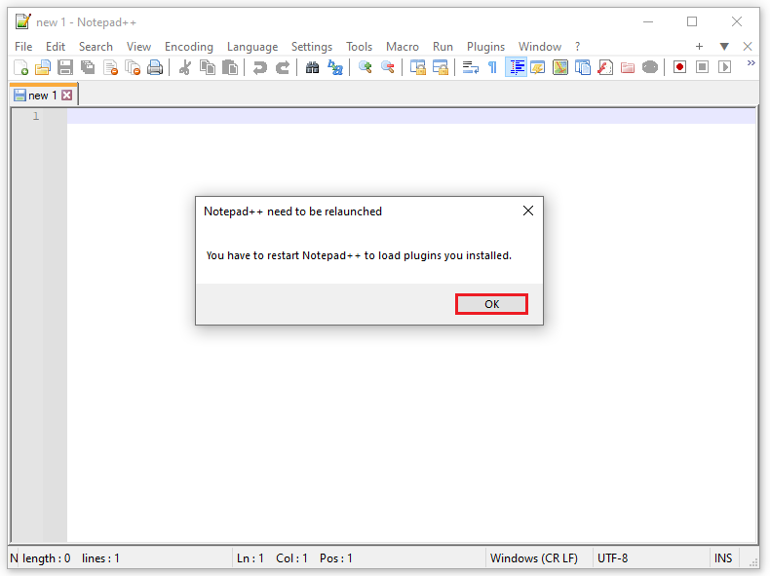This screenshot has height=576, width=770.
Task: Click 'Ln : 1' in status bar
Action: (x=250, y=558)
